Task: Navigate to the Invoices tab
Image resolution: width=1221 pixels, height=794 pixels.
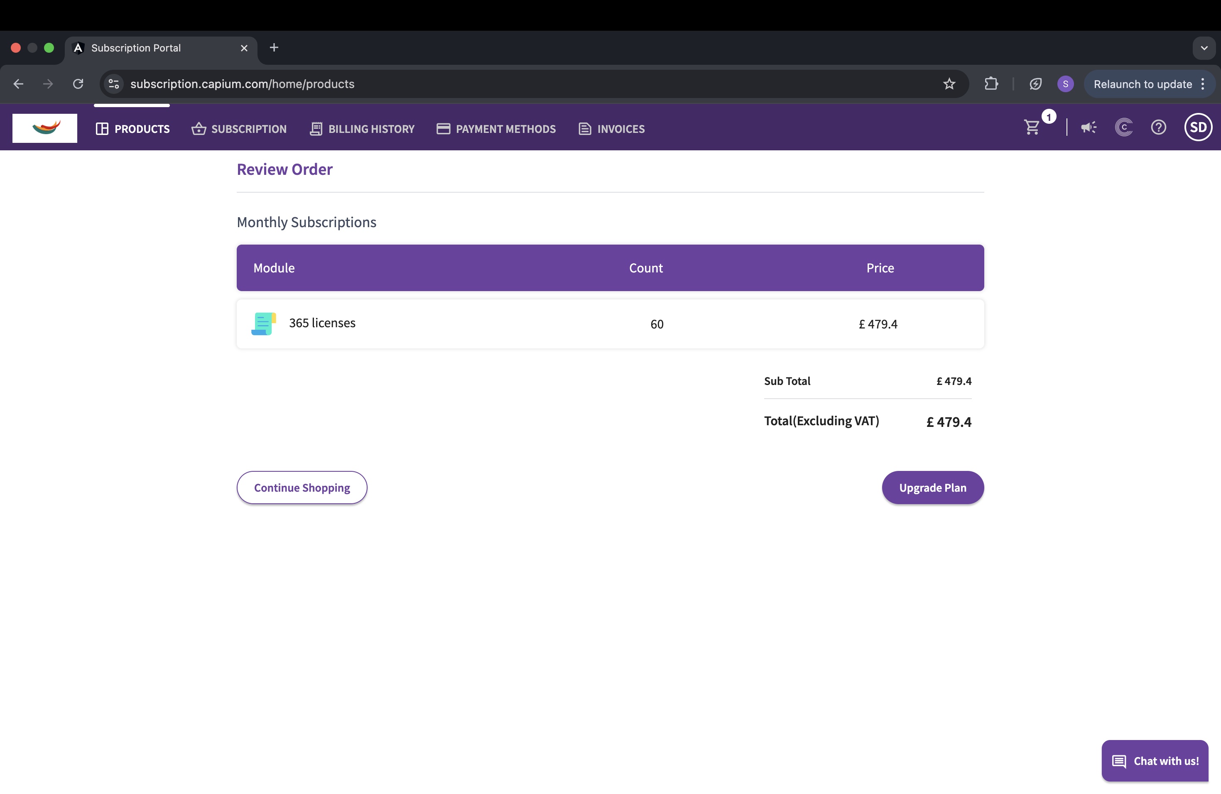Action: tap(611, 129)
